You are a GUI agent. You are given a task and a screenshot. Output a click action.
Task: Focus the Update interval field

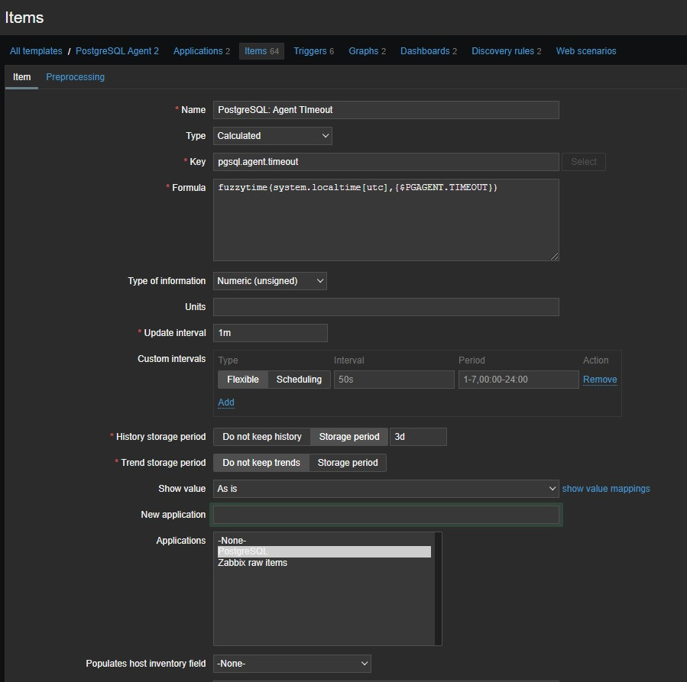(x=270, y=333)
